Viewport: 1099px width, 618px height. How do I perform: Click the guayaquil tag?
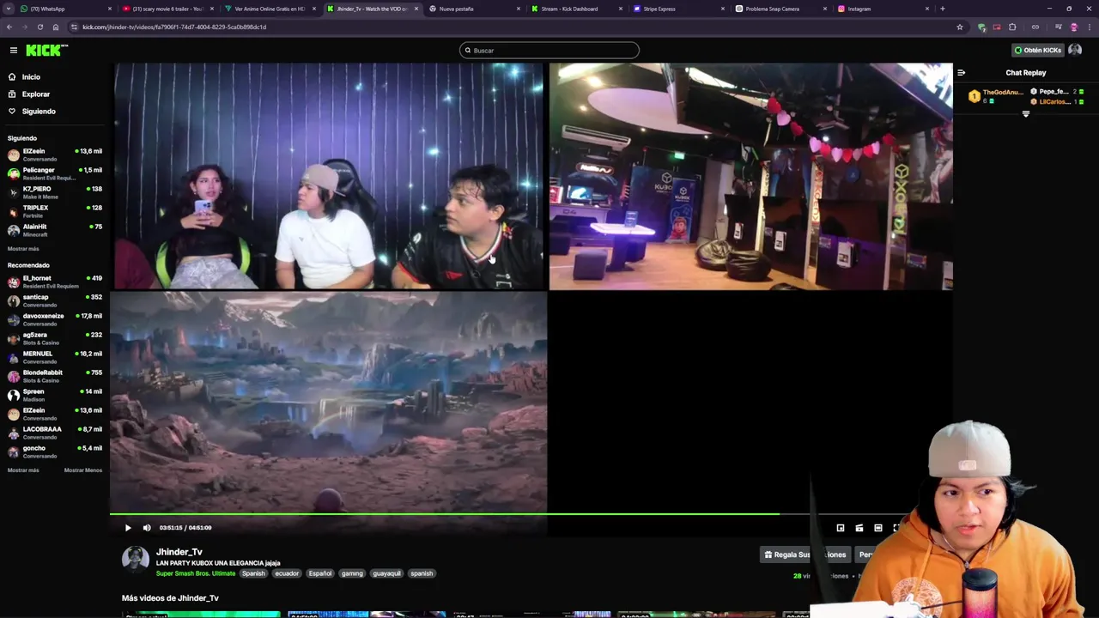[x=386, y=573]
